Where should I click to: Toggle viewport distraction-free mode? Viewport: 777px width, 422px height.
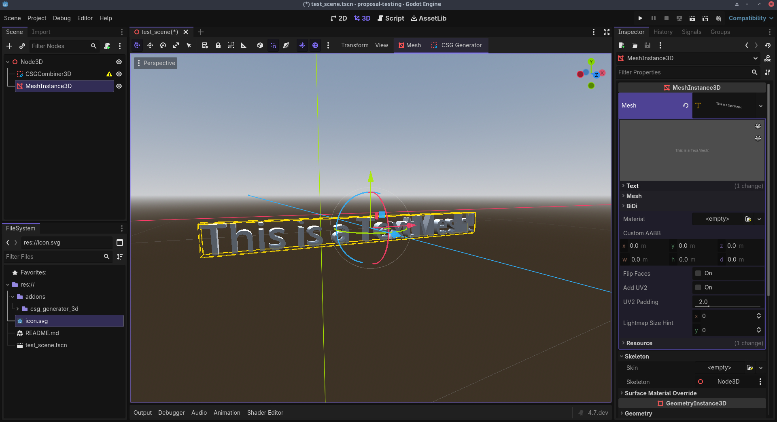point(607,32)
